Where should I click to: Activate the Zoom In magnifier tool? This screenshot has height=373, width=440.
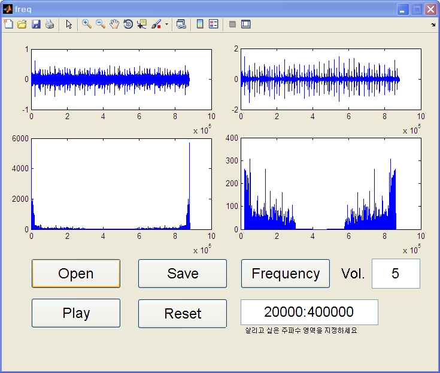(87, 24)
